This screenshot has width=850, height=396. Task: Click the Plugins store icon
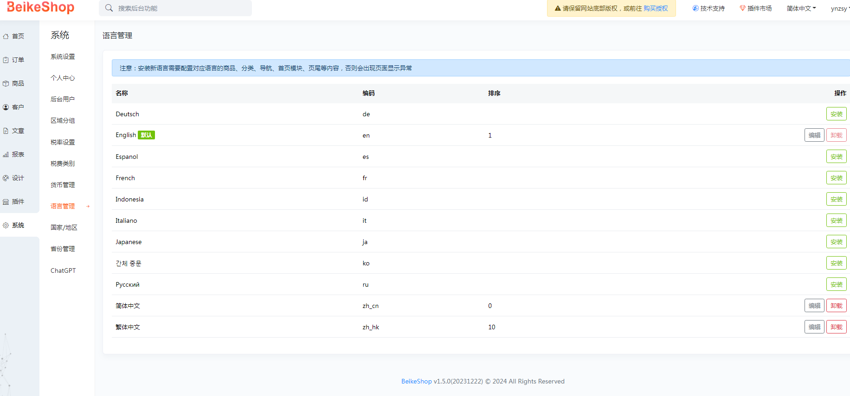[6, 201]
